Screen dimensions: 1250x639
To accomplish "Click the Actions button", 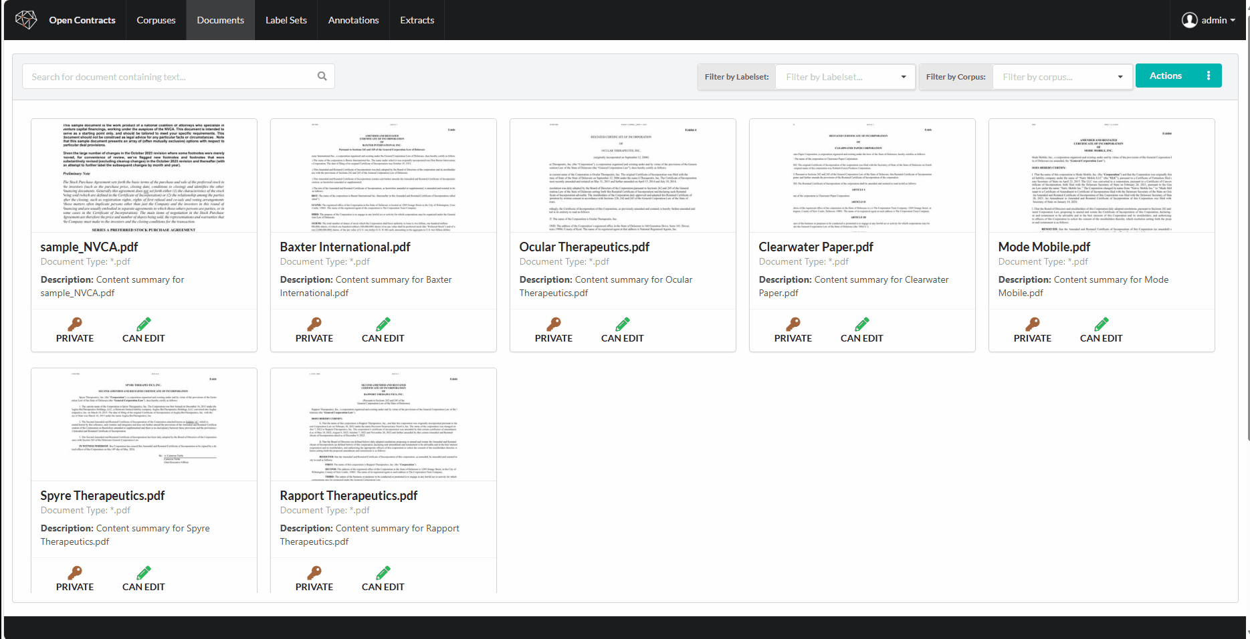I will pos(1178,76).
